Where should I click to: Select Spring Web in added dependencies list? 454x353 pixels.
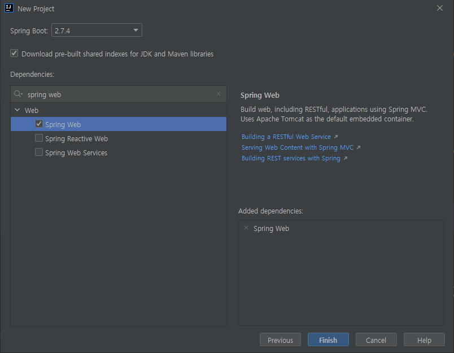[271, 229]
